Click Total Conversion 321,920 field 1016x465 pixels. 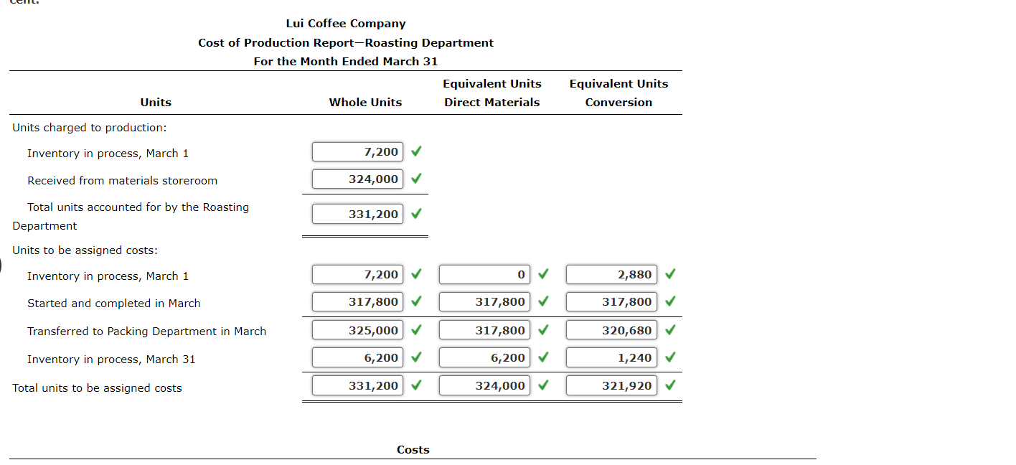click(611, 385)
